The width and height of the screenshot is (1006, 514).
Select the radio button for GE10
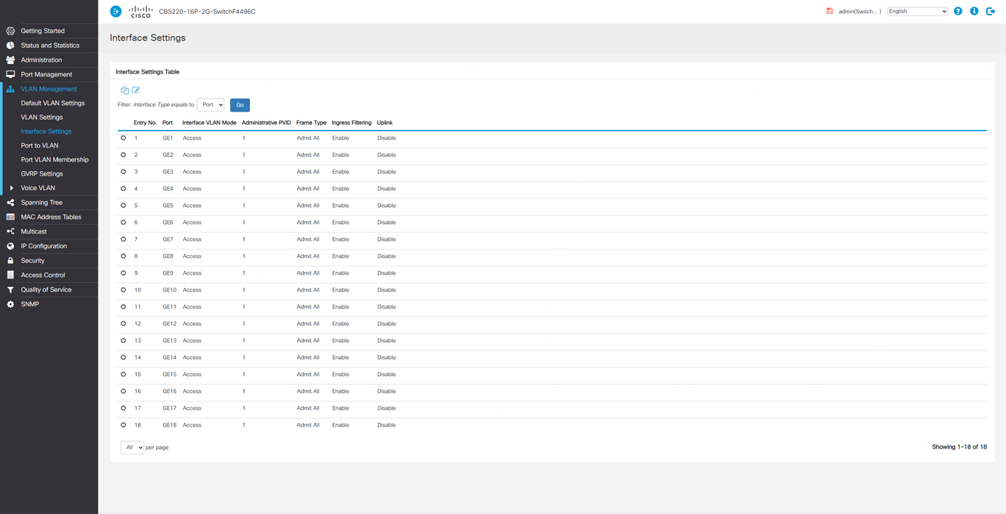point(123,290)
